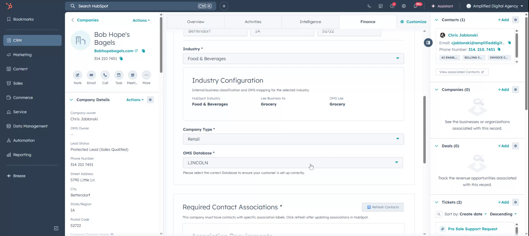Create a task with Task icon
Image resolution: width=529 pixels, height=236 pixels.
click(119, 75)
